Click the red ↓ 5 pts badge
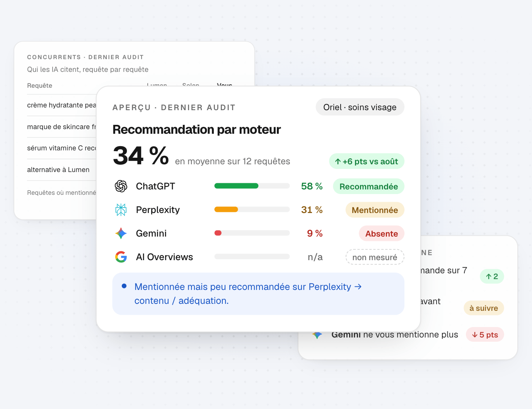Viewport: 532px width, 409px height. [485, 335]
